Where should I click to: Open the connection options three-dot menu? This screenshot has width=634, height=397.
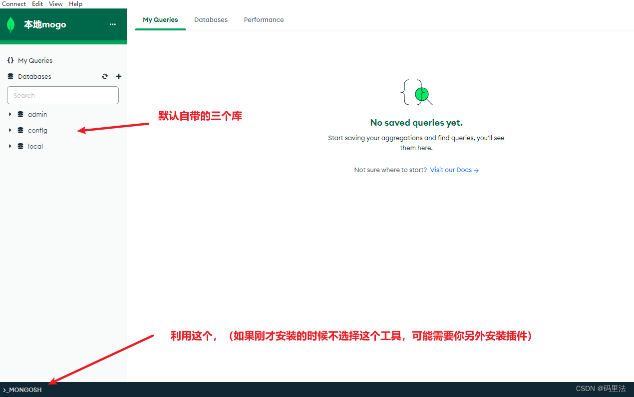coord(113,24)
